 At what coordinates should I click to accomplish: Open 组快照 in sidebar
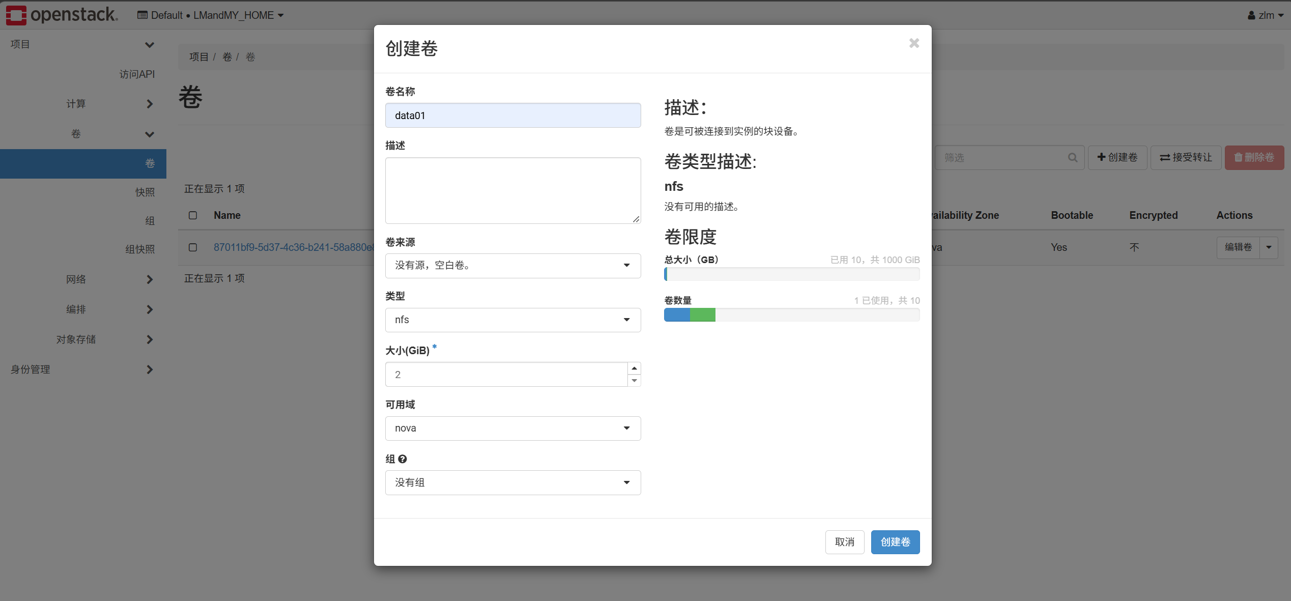(x=140, y=249)
